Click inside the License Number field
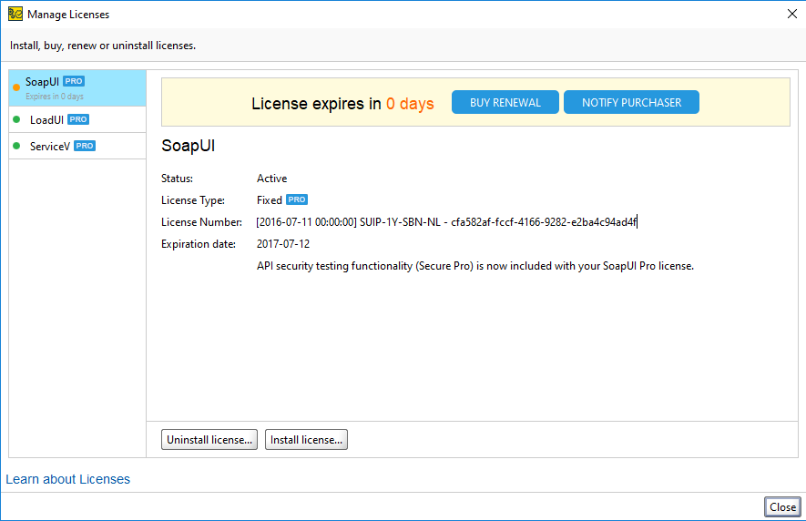This screenshot has width=806, height=521. click(446, 222)
